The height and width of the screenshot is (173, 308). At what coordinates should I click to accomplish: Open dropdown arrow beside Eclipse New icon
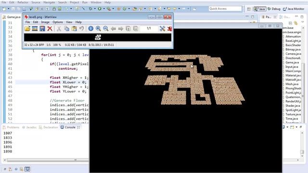(9, 9)
